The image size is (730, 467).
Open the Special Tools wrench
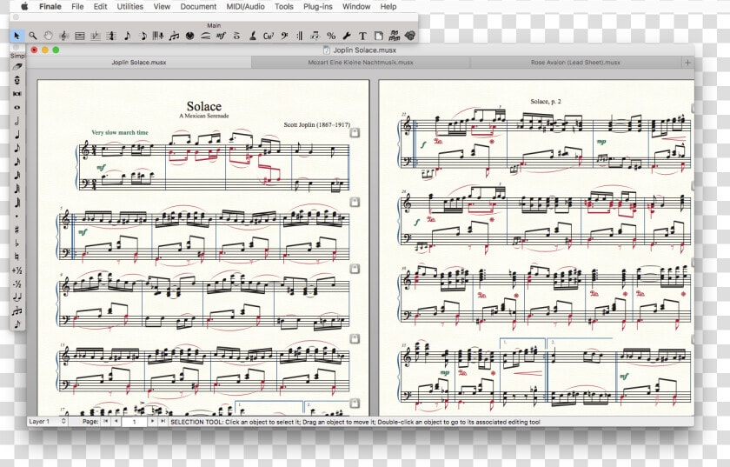click(x=347, y=36)
